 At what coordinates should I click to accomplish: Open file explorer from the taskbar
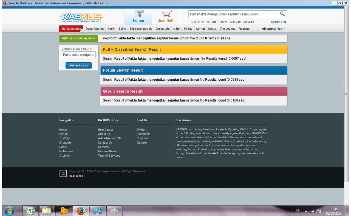(47, 211)
